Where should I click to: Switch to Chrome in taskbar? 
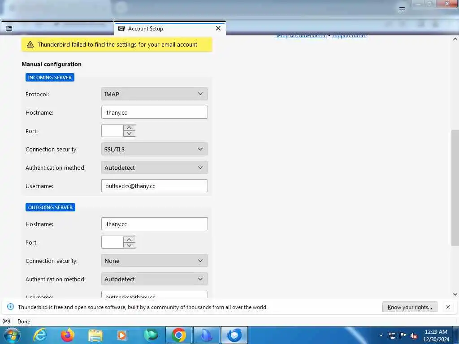click(178, 335)
